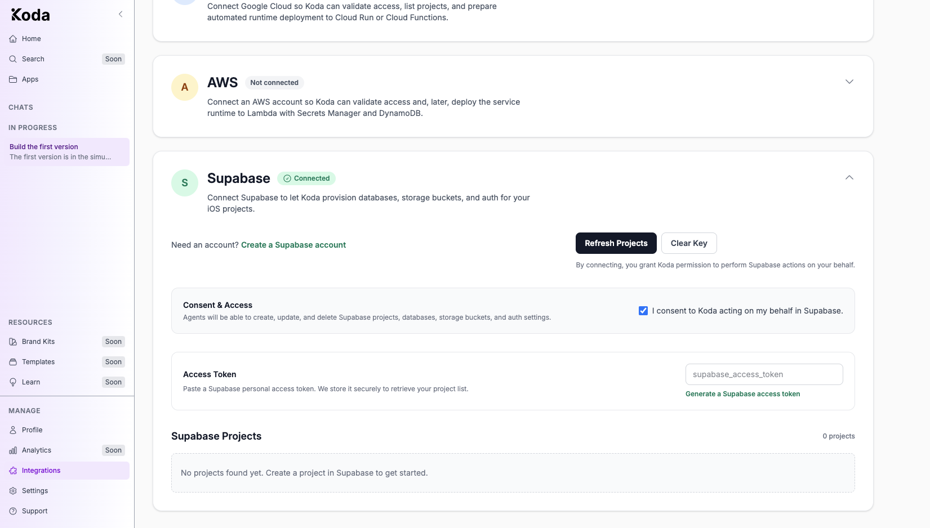This screenshot has height=528, width=930.
Task: Focus the supabase_access_token input field
Action: point(764,374)
